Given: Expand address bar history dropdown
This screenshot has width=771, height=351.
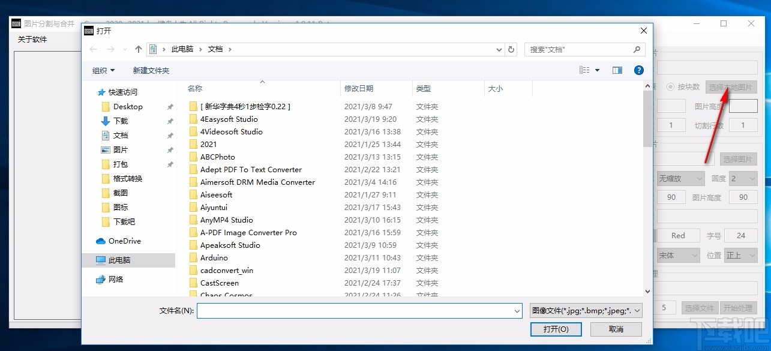Looking at the screenshot, I should [499, 49].
